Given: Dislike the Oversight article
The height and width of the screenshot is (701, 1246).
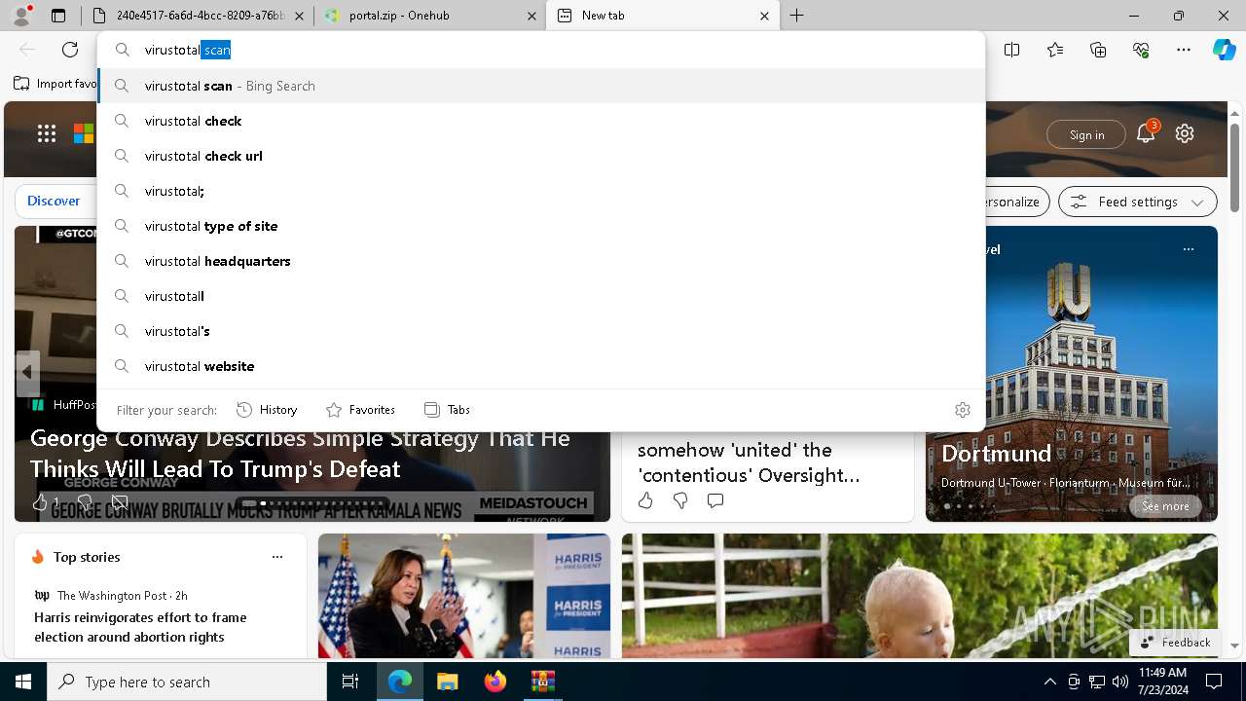Looking at the screenshot, I should (x=680, y=500).
